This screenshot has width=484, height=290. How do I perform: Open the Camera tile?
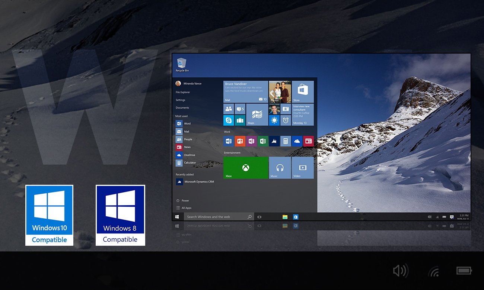[286, 109]
